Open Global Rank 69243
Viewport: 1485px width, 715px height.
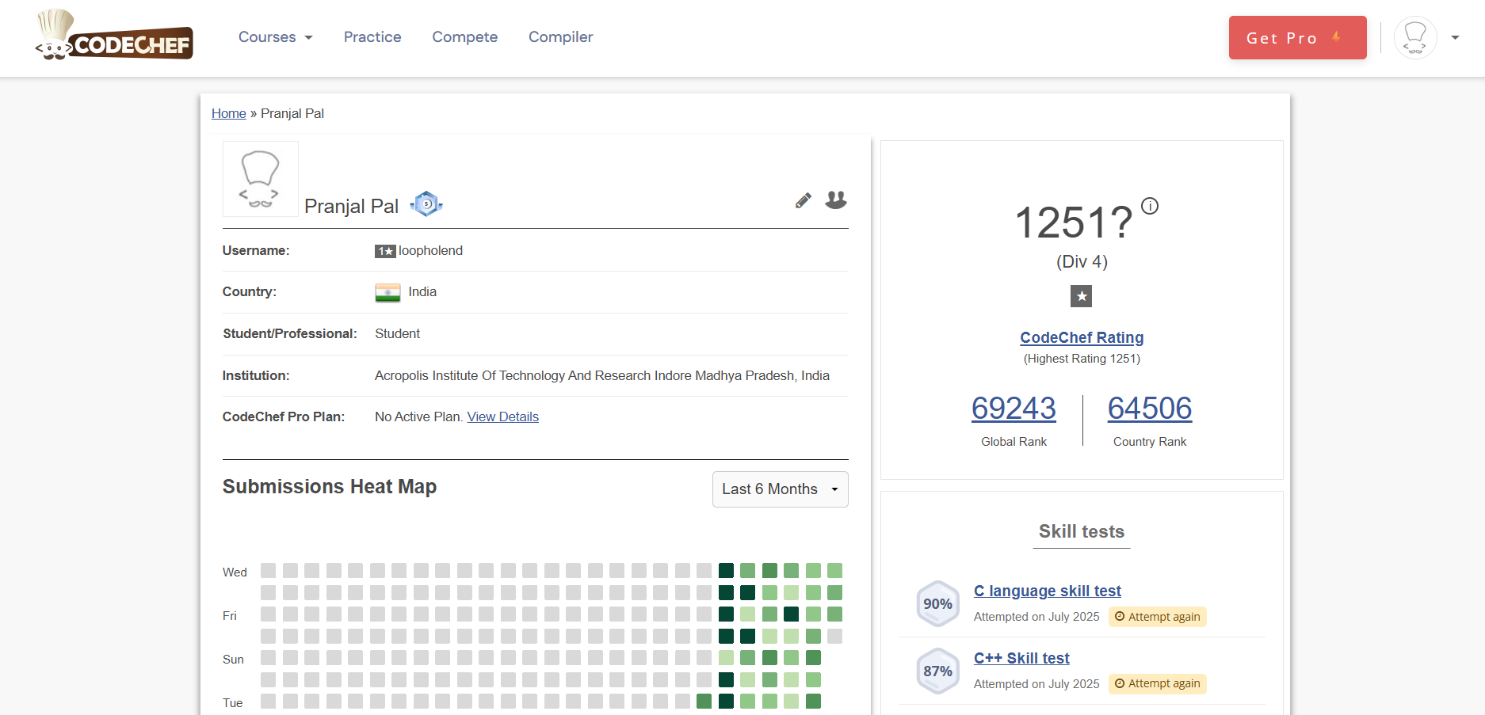tap(1014, 409)
